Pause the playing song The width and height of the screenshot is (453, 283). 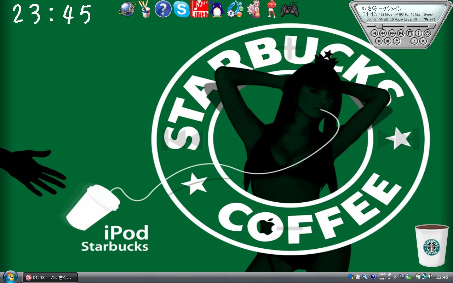click(x=379, y=41)
